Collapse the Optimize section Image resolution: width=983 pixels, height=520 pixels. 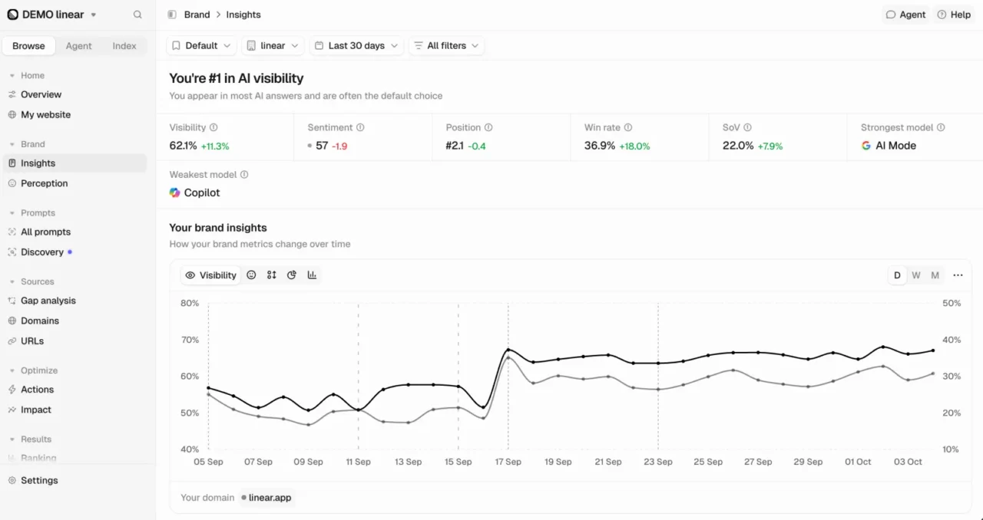coord(33,370)
